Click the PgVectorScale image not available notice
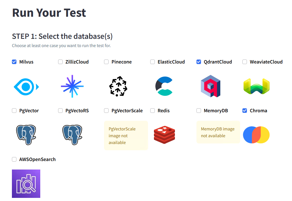 (x=126, y=136)
